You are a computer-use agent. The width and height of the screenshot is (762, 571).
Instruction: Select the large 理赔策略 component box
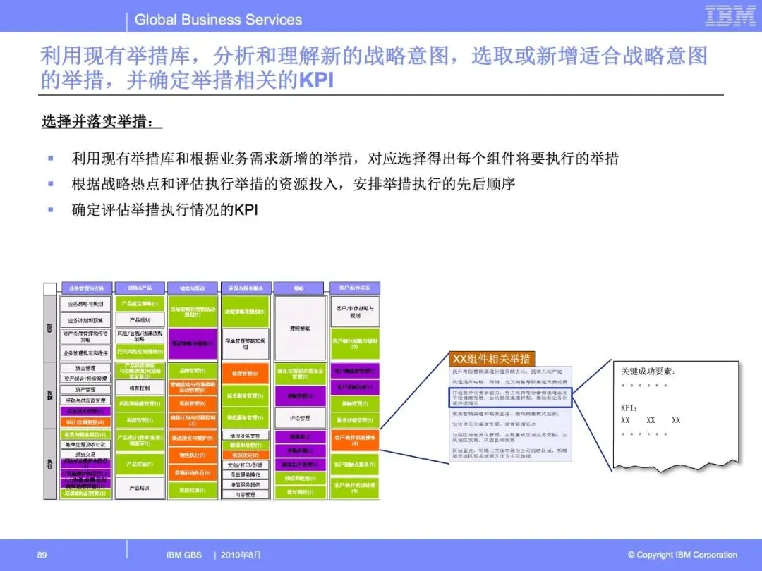(x=300, y=329)
